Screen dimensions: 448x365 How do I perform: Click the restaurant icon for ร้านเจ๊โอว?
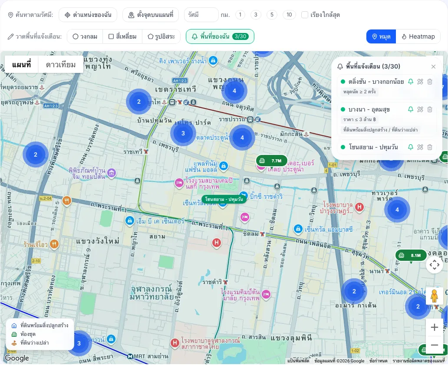point(54,244)
